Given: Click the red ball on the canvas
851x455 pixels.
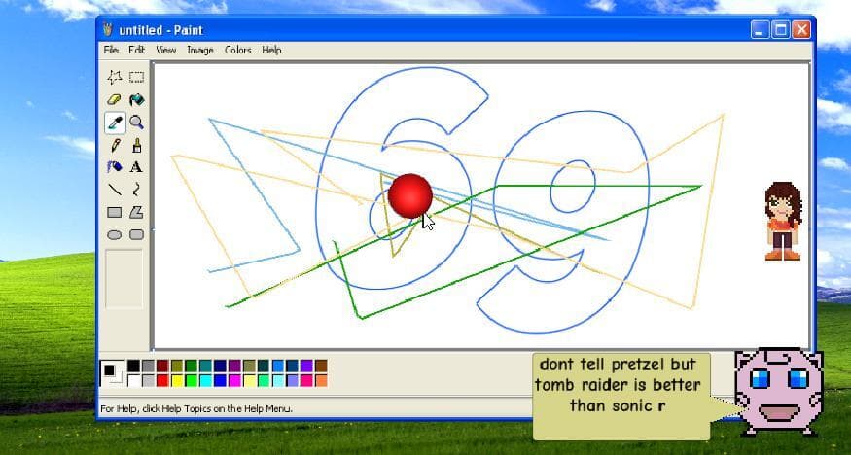Looking at the screenshot, I should point(410,195).
